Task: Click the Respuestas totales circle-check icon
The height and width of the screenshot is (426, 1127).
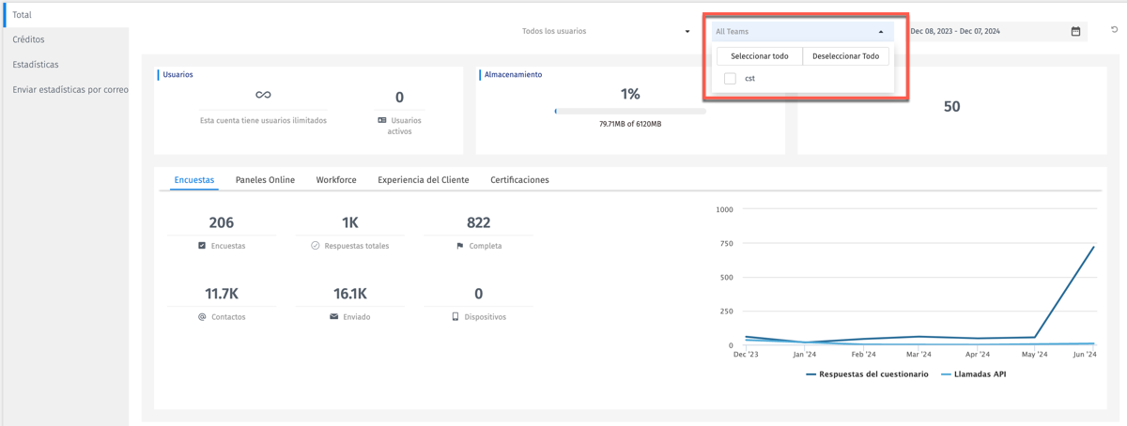Action: (x=315, y=246)
